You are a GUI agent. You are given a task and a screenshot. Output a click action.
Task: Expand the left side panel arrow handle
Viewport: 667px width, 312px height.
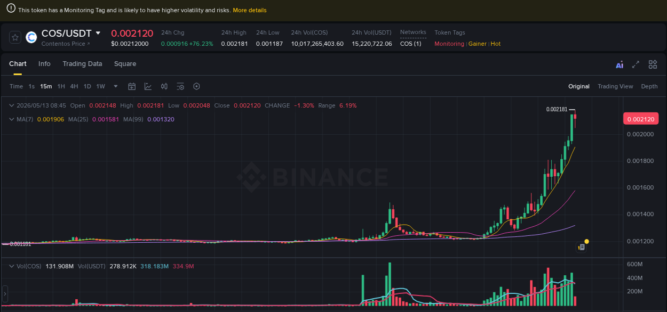click(x=5, y=293)
